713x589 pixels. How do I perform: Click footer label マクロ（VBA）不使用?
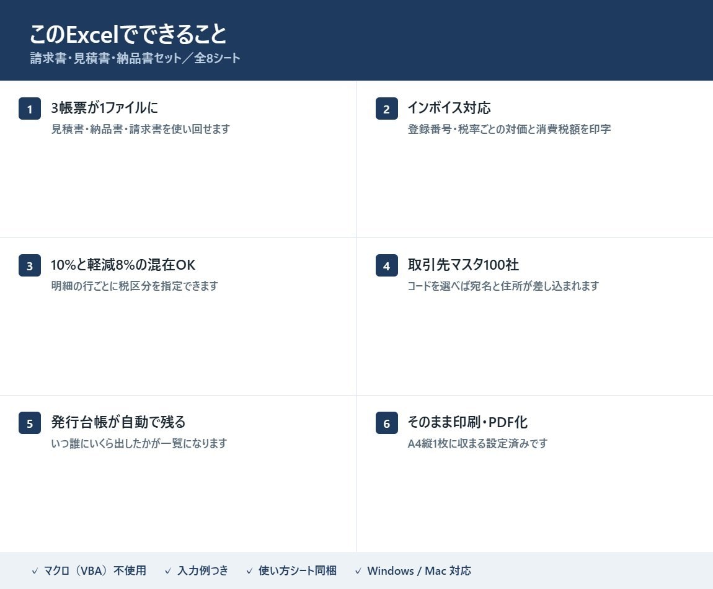click(95, 571)
